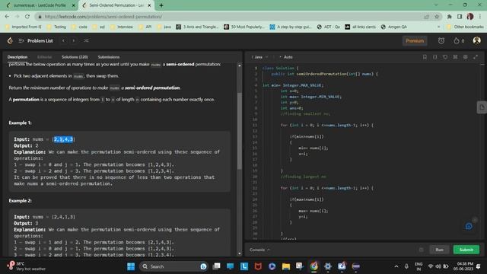Open the Java language dropdown
Image resolution: width=487 pixels, height=274 pixels.
click(259, 57)
